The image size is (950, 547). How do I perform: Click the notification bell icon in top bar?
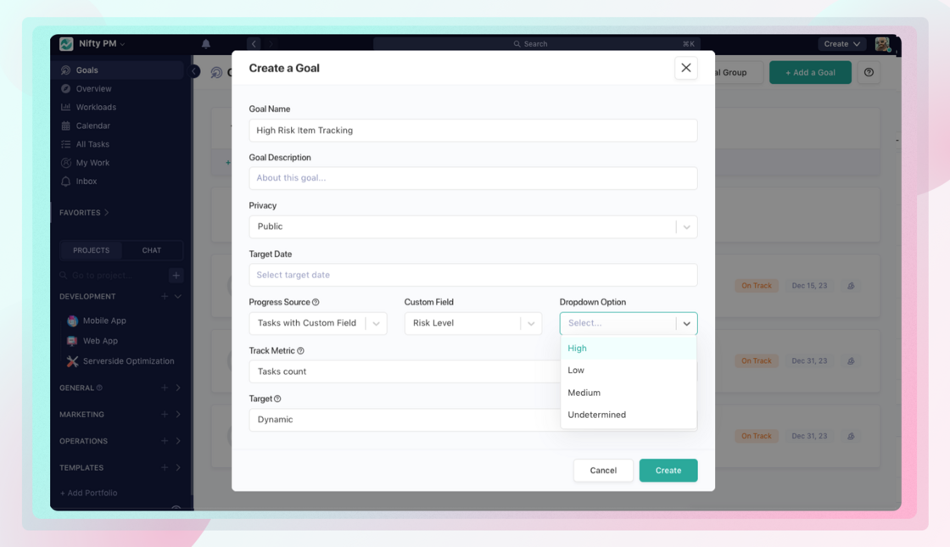point(206,44)
